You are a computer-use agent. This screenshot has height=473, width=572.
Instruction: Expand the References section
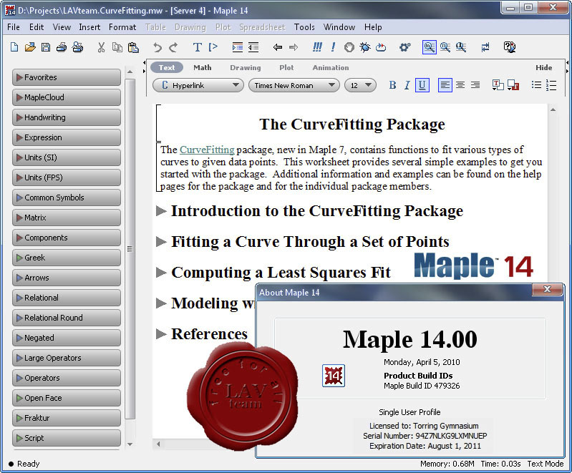click(161, 333)
